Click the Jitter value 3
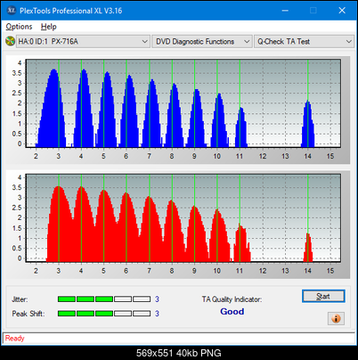Screen dimensions: 358x360 pyautogui.click(x=157, y=299)
